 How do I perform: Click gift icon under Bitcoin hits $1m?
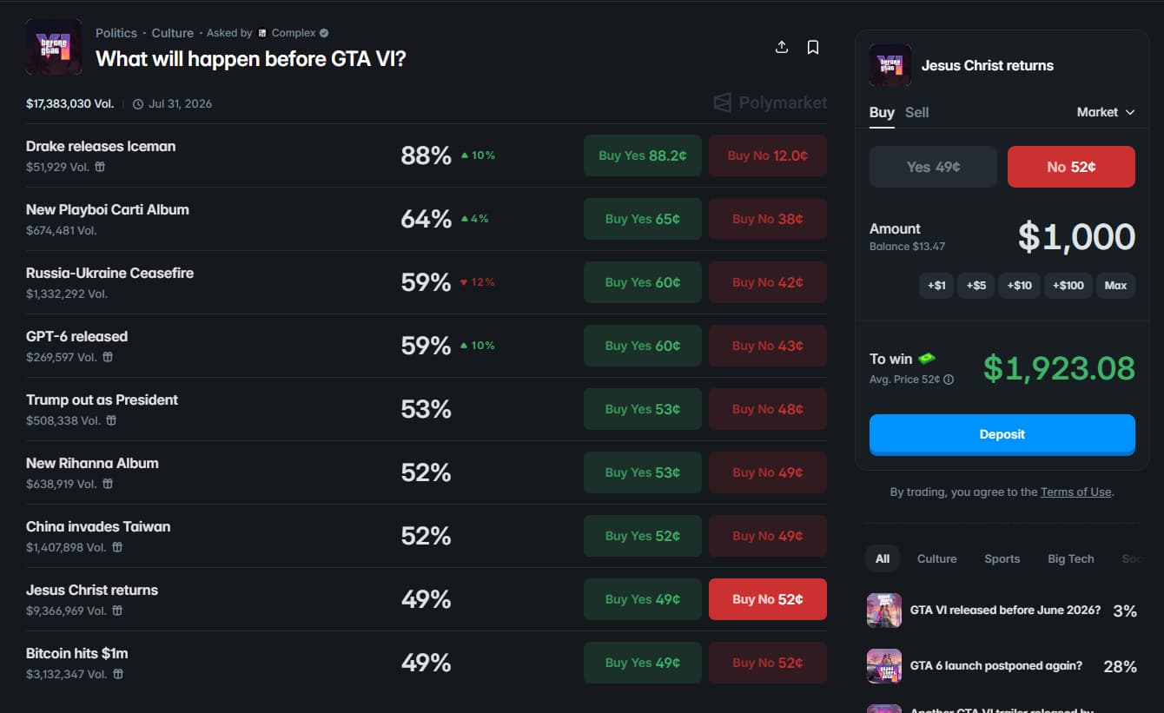pos(118,674)
